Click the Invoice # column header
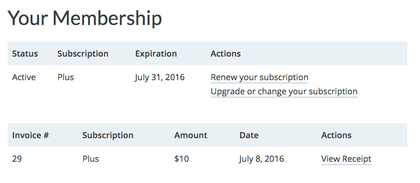This screenshot has width=420, height=183. click(x=31, y=135)
